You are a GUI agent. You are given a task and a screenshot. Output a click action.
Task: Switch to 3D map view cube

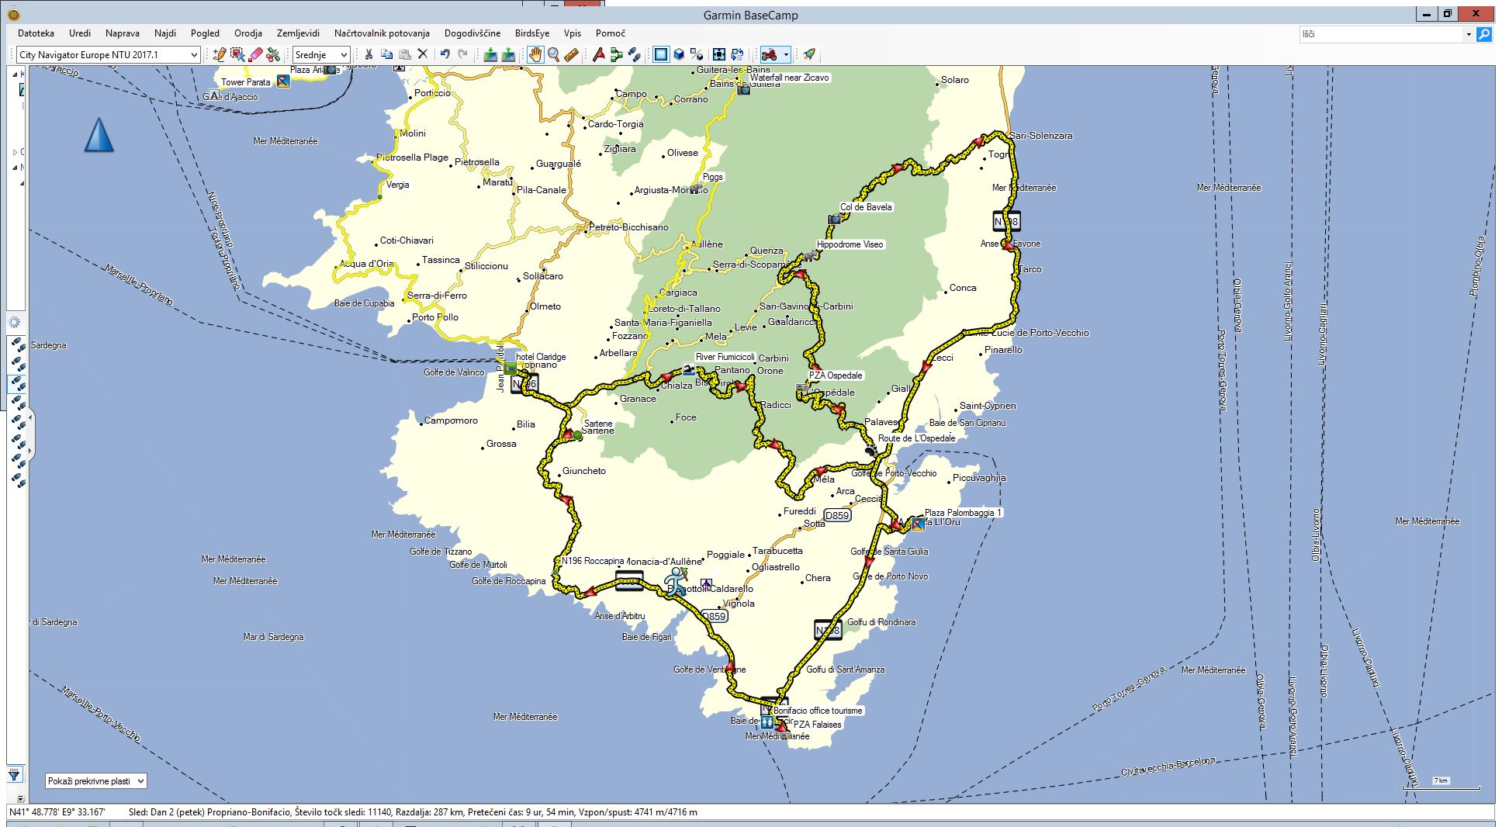(x=679, y=54)
